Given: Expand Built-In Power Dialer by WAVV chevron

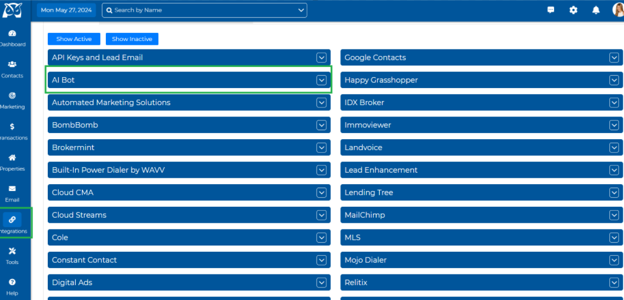Looking at the screenshot, I should [x=322, y=170].
